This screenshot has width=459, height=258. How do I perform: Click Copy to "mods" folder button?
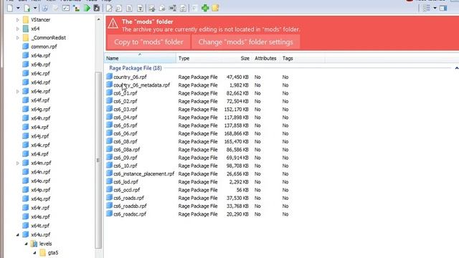tap(148, 42)
